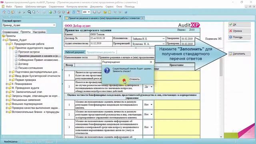This screenshot has height=144, width=256.
Task: Expand the Ввод форм бухгалтерской отчетности node
Action: click(x=10, y=76)
